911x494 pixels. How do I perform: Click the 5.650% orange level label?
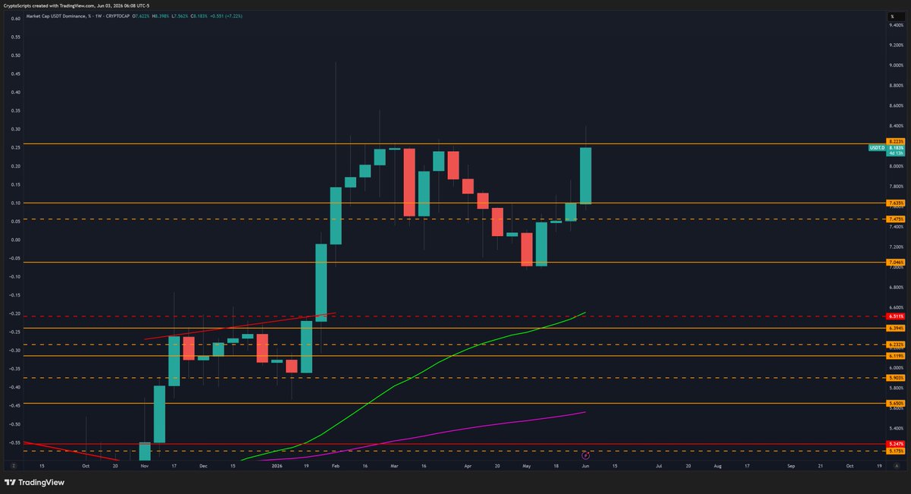tap(894, 403)
